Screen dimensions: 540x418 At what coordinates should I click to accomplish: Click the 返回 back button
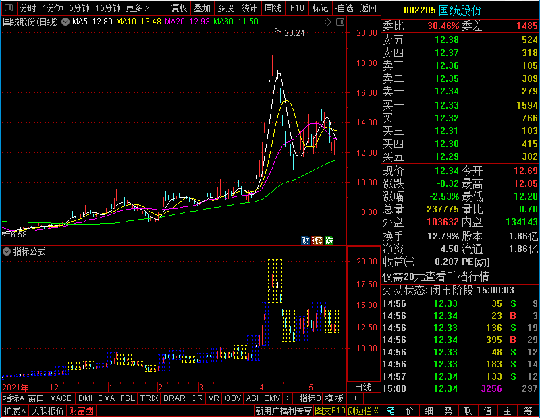point(368,8)
